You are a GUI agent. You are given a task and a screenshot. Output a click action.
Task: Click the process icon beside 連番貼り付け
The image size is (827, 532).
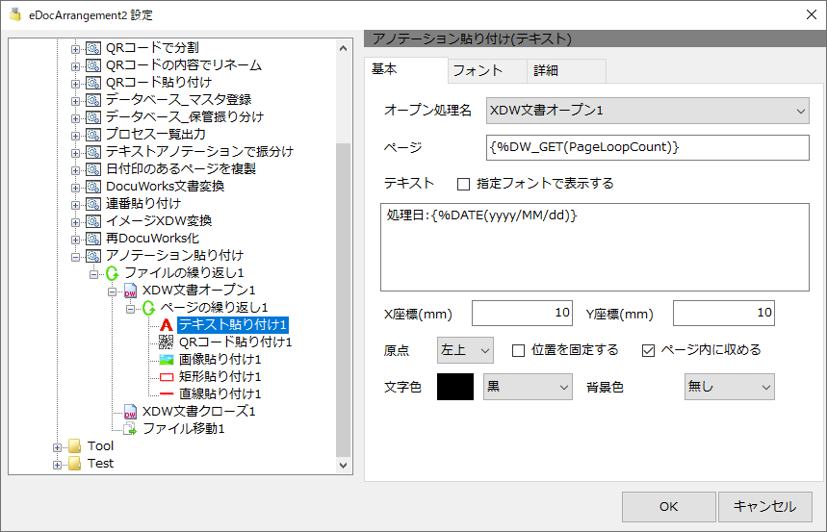(x=93, y=204)
